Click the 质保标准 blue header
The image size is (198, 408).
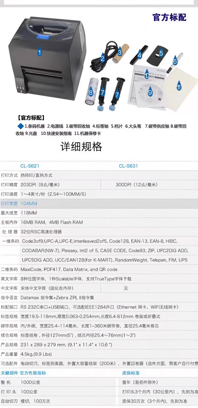pyautogui.click(x=131, y=373)
